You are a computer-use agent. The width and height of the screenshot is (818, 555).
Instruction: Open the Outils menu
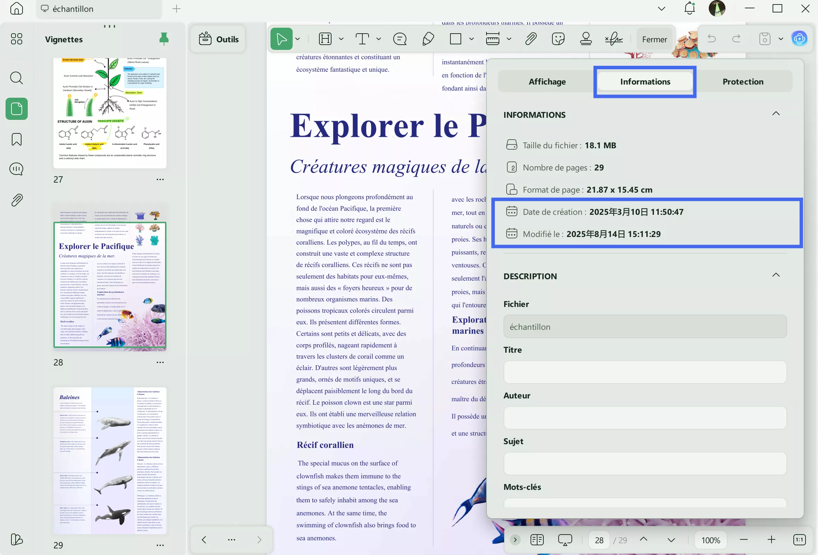pyautogui.click(x=218, y=39)
